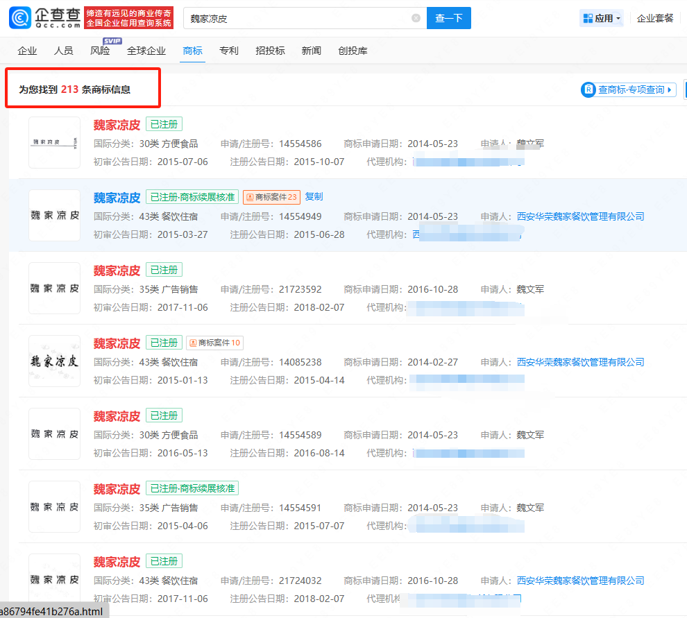
Task: Click the 商标案件 10 badge
Action: (x=214, y=343)
